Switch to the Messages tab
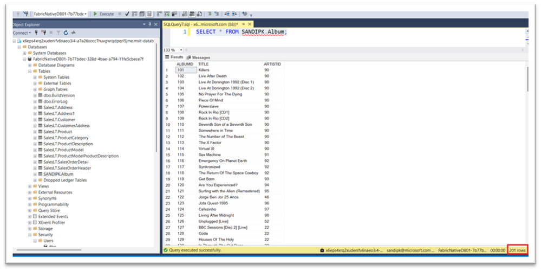The width and height of the screenshot is (541, 271). 198,57
